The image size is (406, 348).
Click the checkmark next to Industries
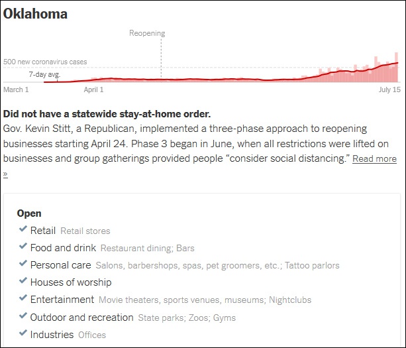(x=23, y=333)
